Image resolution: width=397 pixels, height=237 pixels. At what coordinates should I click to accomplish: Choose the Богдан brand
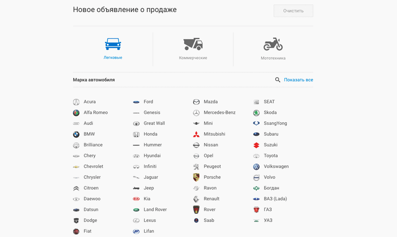(271, 188)
